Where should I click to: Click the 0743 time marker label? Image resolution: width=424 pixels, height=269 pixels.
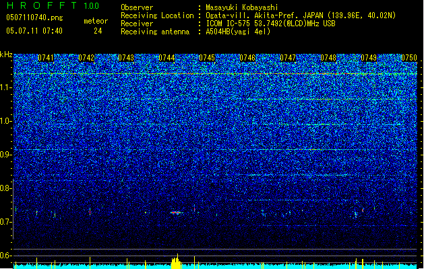[126, 58]
